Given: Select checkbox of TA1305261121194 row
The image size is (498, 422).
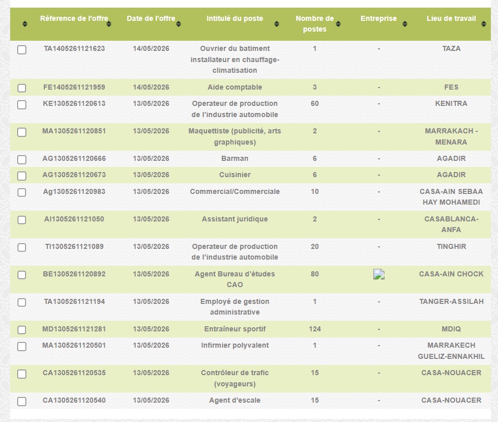Looking at the screenshot, I should pos(21,302).
